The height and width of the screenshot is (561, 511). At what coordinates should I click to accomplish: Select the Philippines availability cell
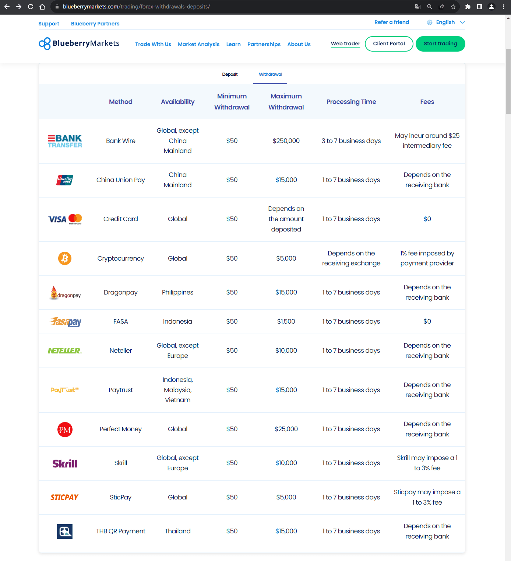point(177,292)
